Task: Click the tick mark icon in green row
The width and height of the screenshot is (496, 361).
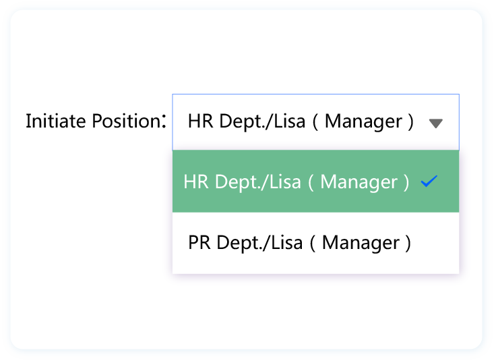Action: pos(429,182)
